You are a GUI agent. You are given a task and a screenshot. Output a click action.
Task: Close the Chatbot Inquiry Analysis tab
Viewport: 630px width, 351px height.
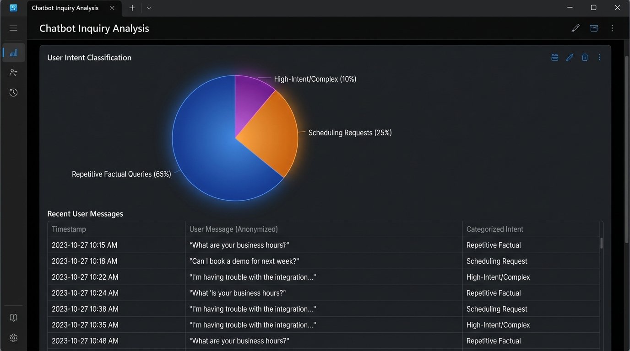(112, 8)
